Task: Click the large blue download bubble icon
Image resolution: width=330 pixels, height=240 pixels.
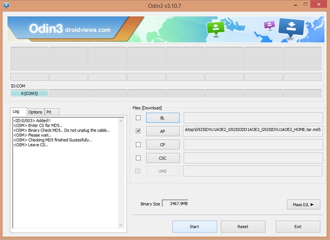Action: tap(291, 27)
